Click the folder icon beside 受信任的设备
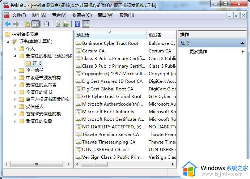Image resolution: width=250 pixels, height=179 pixels. pyautogui.click(x=21, y=121)
